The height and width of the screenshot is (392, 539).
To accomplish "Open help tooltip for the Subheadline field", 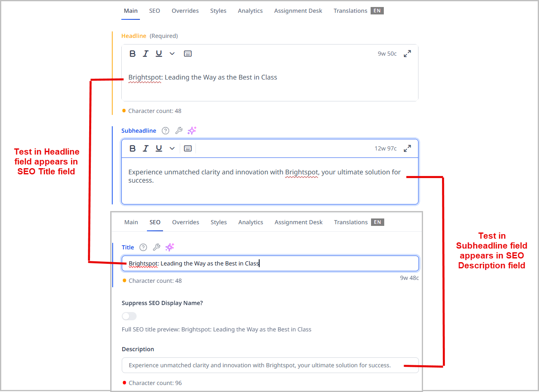I will 165,130.
